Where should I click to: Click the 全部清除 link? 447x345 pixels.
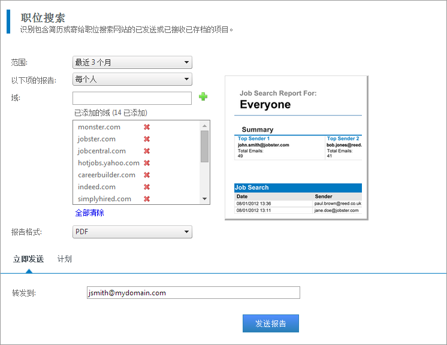[x=89, y=213]
